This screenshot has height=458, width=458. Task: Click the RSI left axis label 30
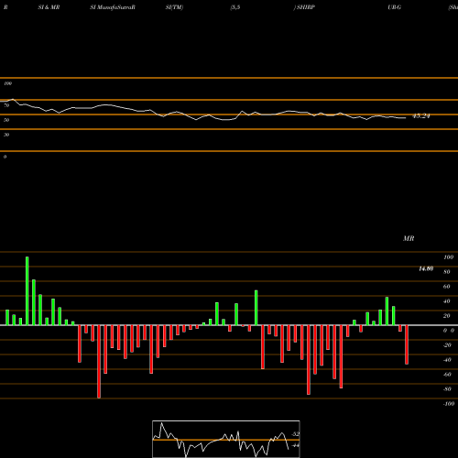tap(6, 135)
